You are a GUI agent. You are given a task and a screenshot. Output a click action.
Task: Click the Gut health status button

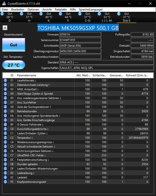click(x=14, y=45)
